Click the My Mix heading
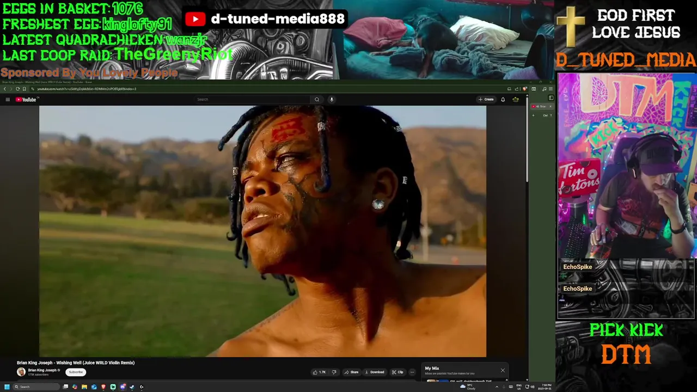Viewport: 697px width, 392px height. 432,369
